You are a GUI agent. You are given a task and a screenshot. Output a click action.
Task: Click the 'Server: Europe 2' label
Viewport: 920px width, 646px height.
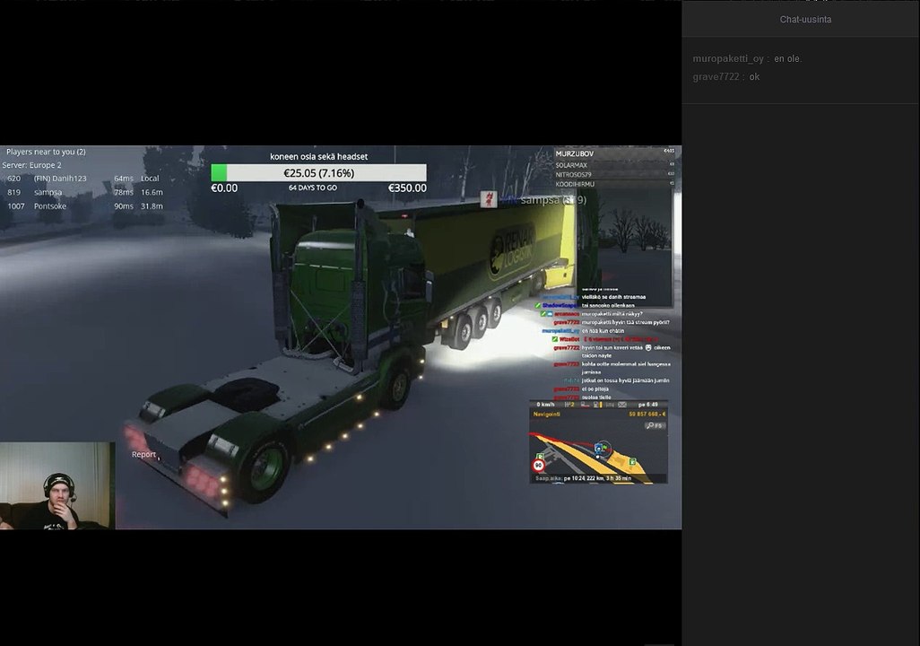tap(31, 165)
